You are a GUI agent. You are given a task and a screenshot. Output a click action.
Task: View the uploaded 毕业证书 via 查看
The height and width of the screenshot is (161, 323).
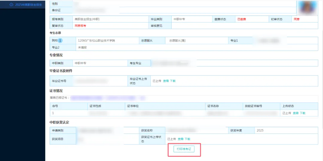[166, 81]
